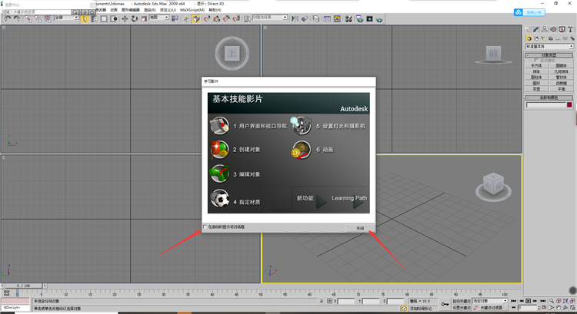The width and height of the screenshot is (577, 314).
Task: Toggle the Angle Snap tool
Action: (217, 18)
